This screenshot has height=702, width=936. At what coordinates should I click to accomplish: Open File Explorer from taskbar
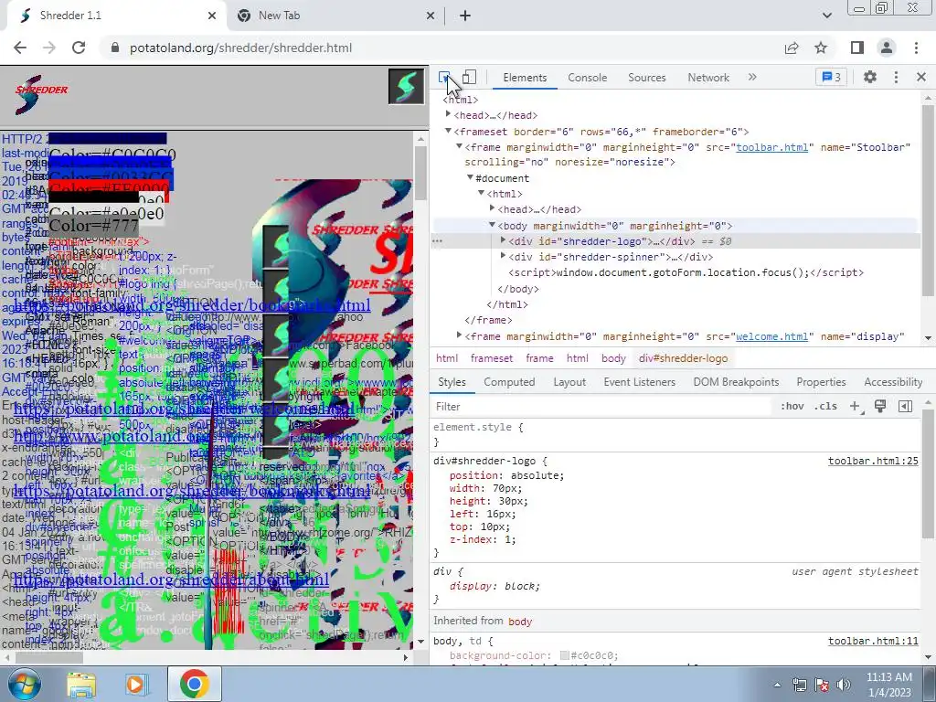[81, 685]
